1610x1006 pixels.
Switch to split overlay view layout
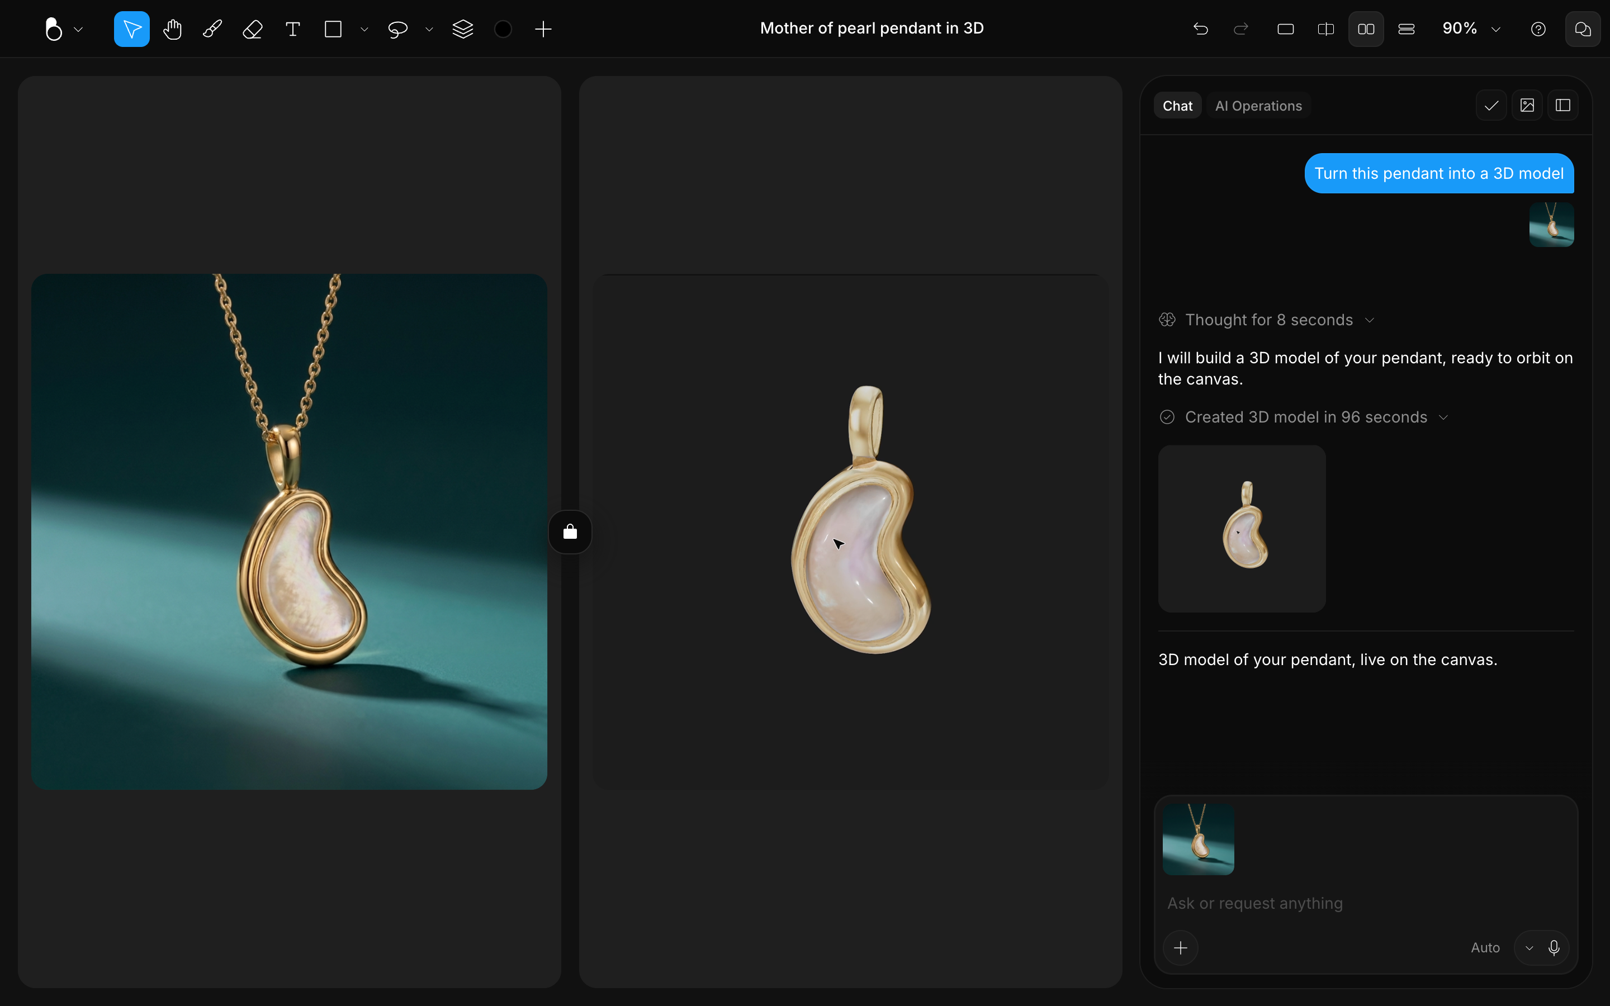click(x=1326, y=29)
